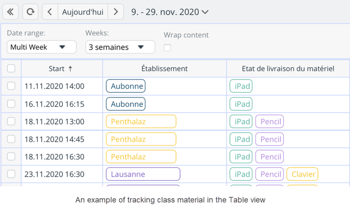The image size is (350, 207).
Task: Click Aujourd'hui button
Action: coord(83,12)
